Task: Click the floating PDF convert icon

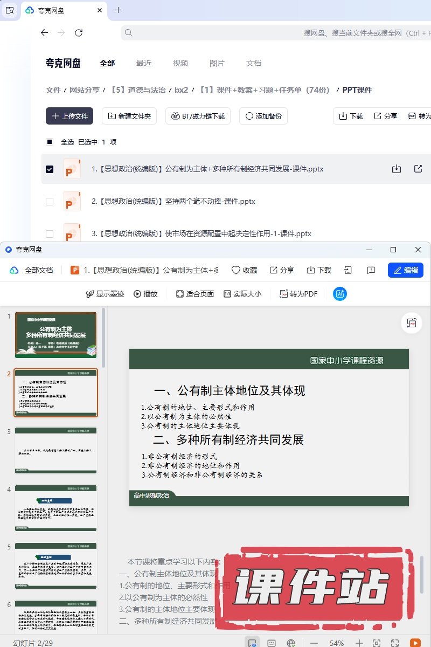Action: [412, 323]
